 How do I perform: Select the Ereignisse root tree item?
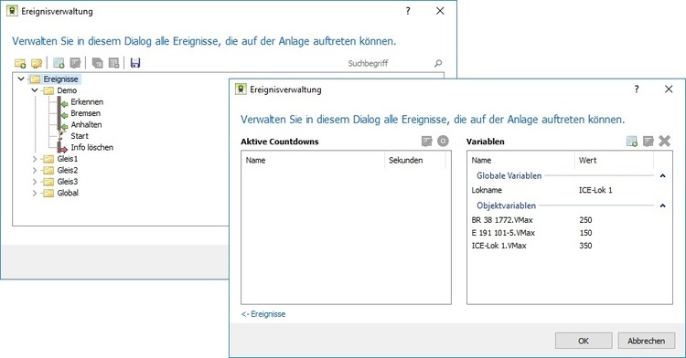[60, 79]
